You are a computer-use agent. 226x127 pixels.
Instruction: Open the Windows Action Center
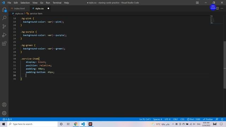point(221,124)
